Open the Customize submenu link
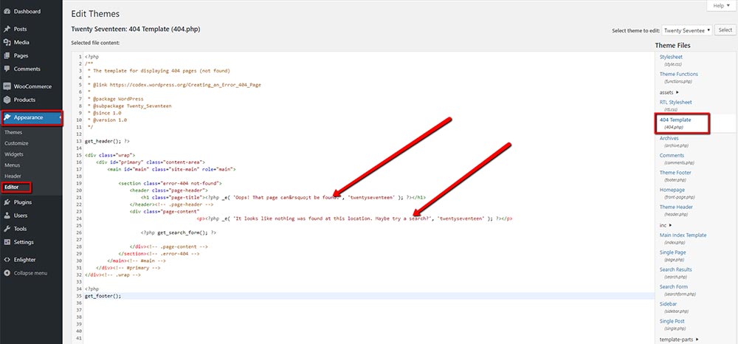This screenshot has width=738, height=344. [x=16, y=143]
